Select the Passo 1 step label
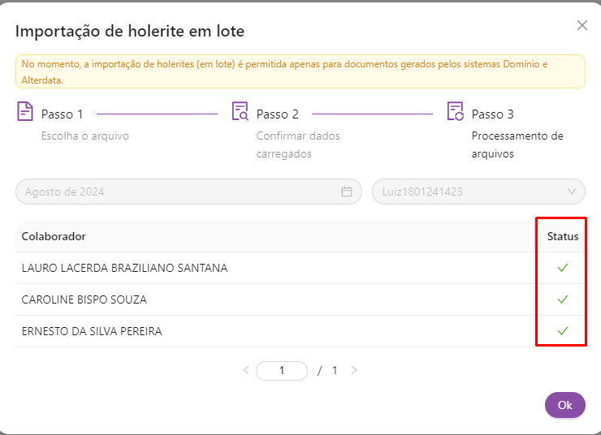 [63, 114]
